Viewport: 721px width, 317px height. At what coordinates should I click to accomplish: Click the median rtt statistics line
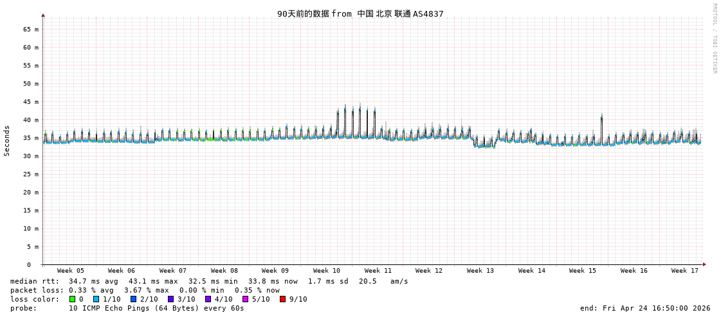209,281
